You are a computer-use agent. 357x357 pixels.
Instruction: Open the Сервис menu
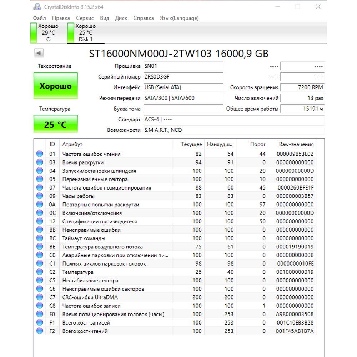point(85,18)
